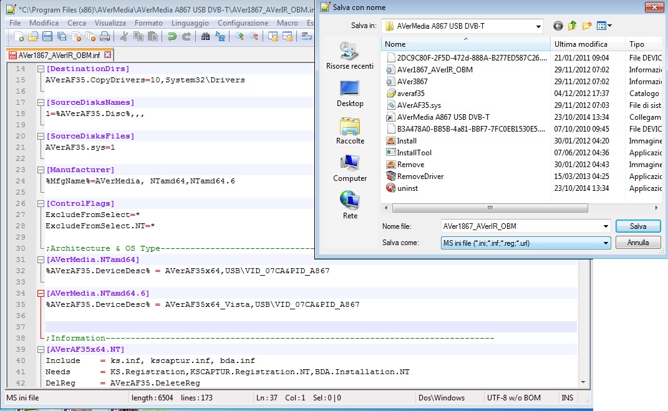Click the Close All icon in Notepad++ toolbar
668x411 pixels.
[90, 37]
